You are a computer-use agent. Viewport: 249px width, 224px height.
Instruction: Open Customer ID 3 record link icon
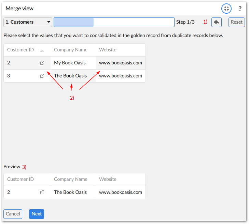point(42,76)
